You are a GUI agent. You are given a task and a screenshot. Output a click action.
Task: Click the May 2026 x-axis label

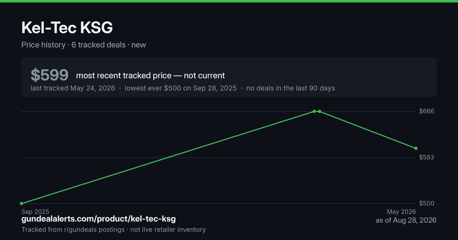pyautogui.click(x=401, y=211)
